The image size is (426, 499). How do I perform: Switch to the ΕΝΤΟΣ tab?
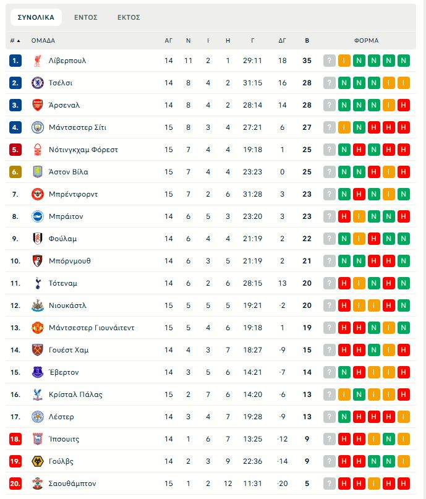pyautogui.click(x=86, y=17)
